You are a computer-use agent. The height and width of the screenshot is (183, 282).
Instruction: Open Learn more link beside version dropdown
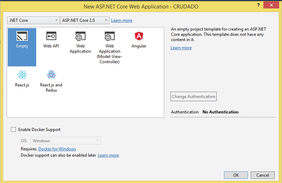122,20
